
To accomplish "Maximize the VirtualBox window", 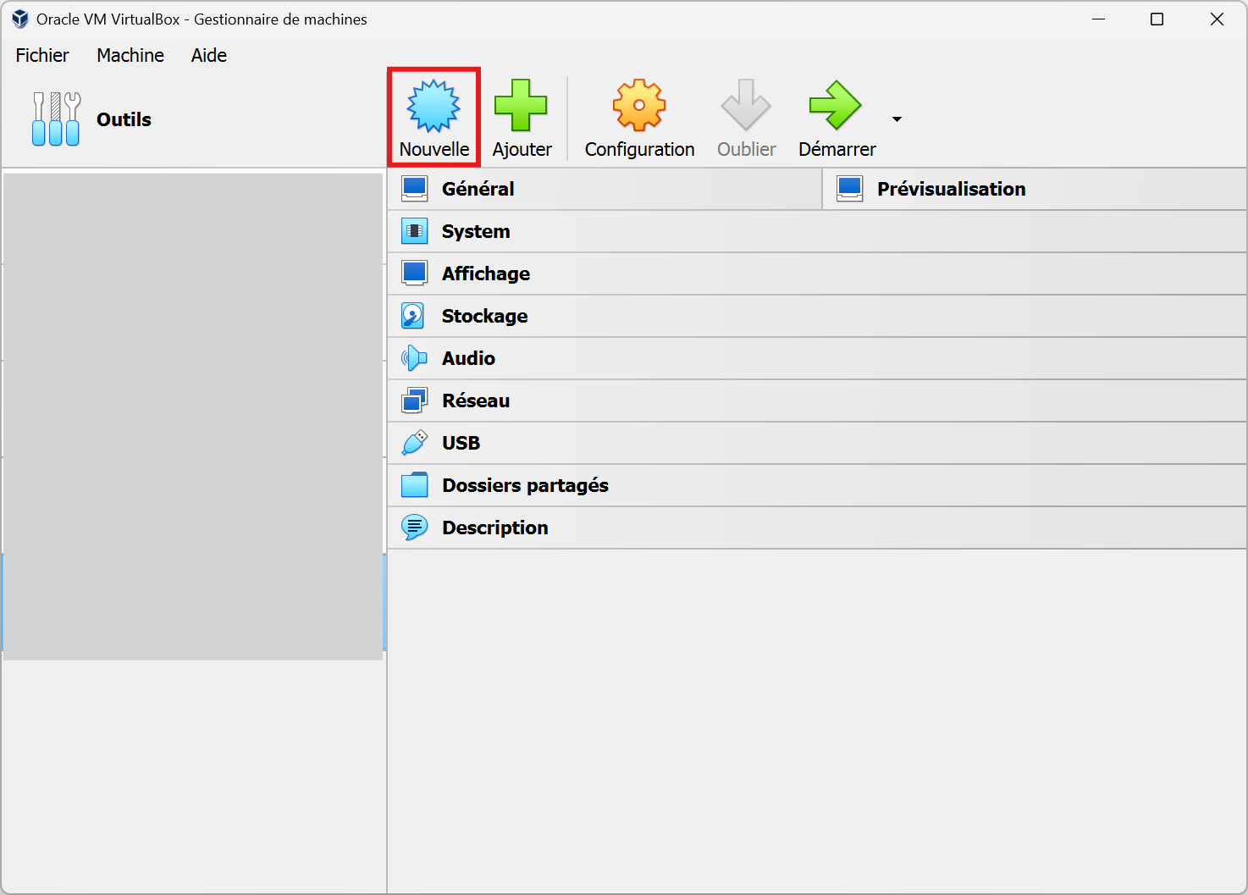I will pyautogui.click(x=1157, y=19).
